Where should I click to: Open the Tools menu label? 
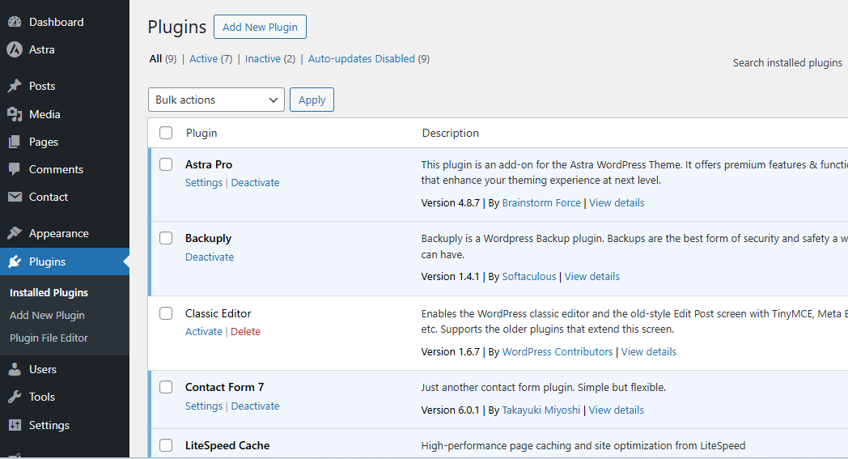42,397
